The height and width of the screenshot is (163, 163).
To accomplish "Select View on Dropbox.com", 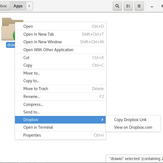I will (133, 127).
